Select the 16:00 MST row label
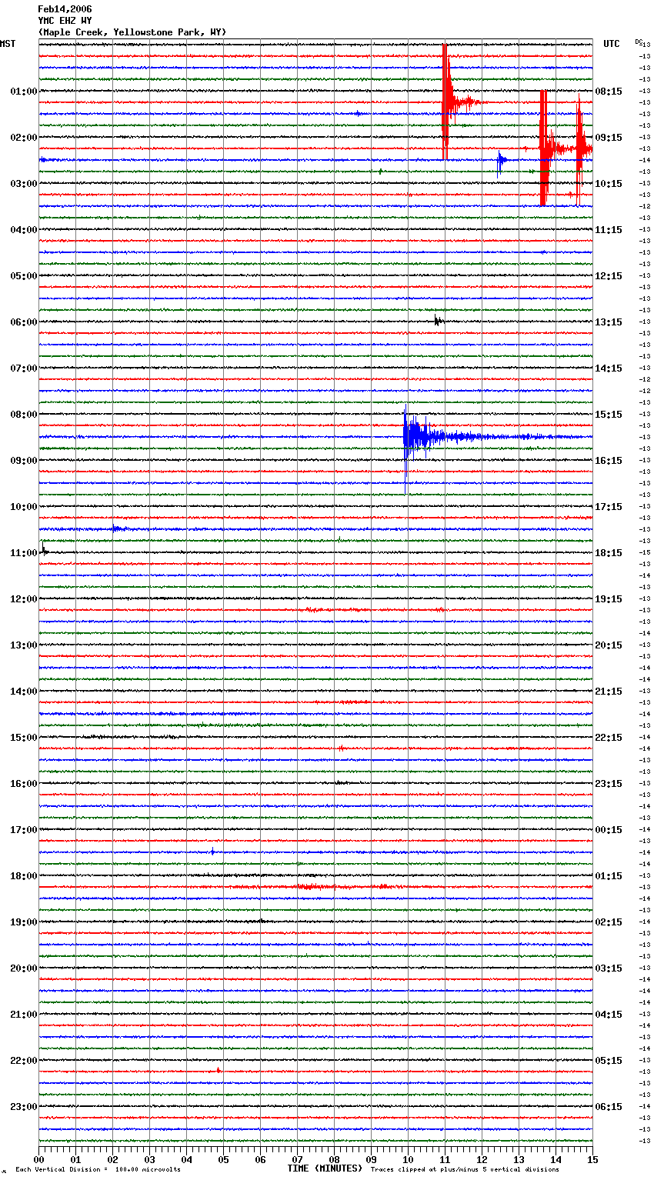The height and width of the screenshot is (1180, 654). [x=23, y=784]
